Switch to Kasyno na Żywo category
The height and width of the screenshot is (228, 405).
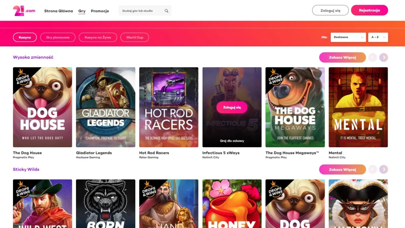pyautogui.click(x=98, y=37)
